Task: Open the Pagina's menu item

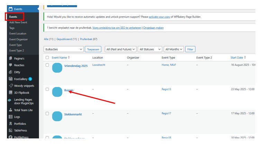Action: pos(19,58)
